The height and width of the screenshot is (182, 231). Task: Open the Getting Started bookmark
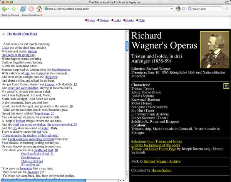tap(10, 15)
